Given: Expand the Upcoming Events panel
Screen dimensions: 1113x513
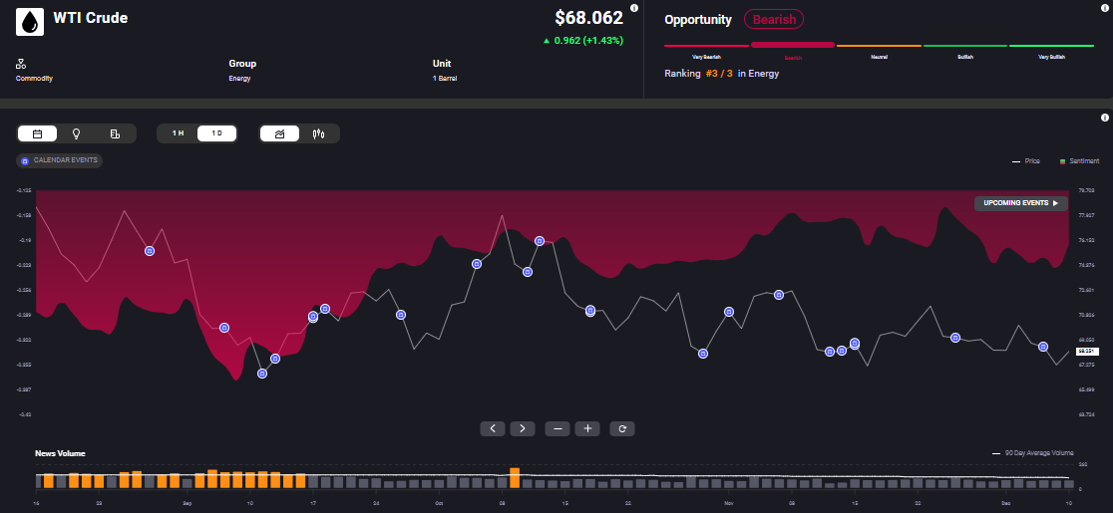Looking at the screenshot, I should click(x=1020, y=203).
